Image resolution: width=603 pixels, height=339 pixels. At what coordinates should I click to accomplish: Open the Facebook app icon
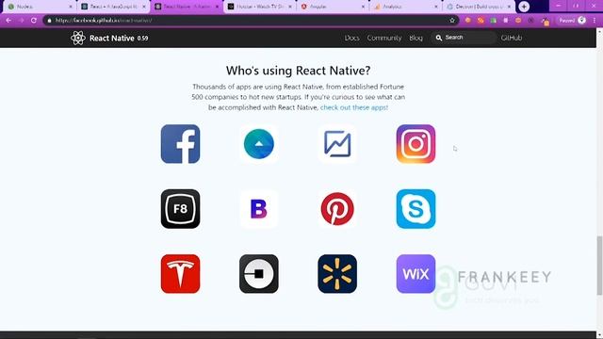(180, 144)
